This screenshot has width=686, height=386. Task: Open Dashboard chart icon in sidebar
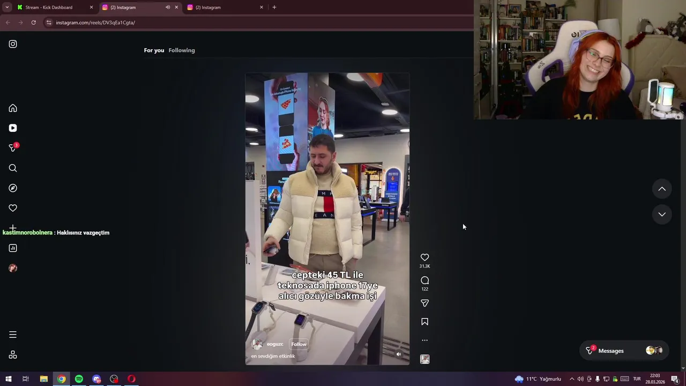click(13, 248)
